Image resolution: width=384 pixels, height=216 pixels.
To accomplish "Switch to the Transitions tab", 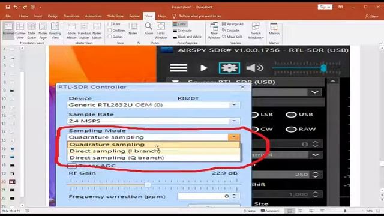I will coord(71,16).
